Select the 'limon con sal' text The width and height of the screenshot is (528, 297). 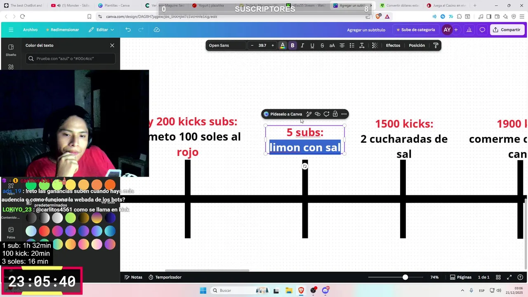pos(305,148)
